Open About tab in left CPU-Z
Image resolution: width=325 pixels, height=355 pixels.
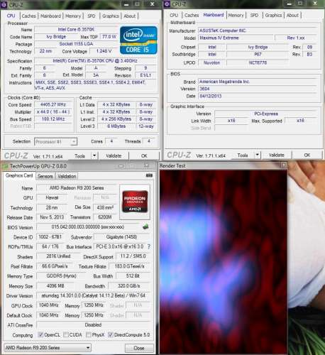(130, 16)
